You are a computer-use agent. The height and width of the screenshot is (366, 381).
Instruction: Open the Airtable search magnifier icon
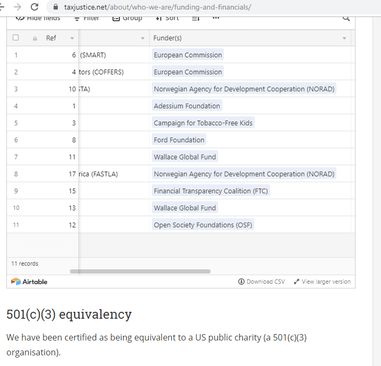click(x=346, y=18)
